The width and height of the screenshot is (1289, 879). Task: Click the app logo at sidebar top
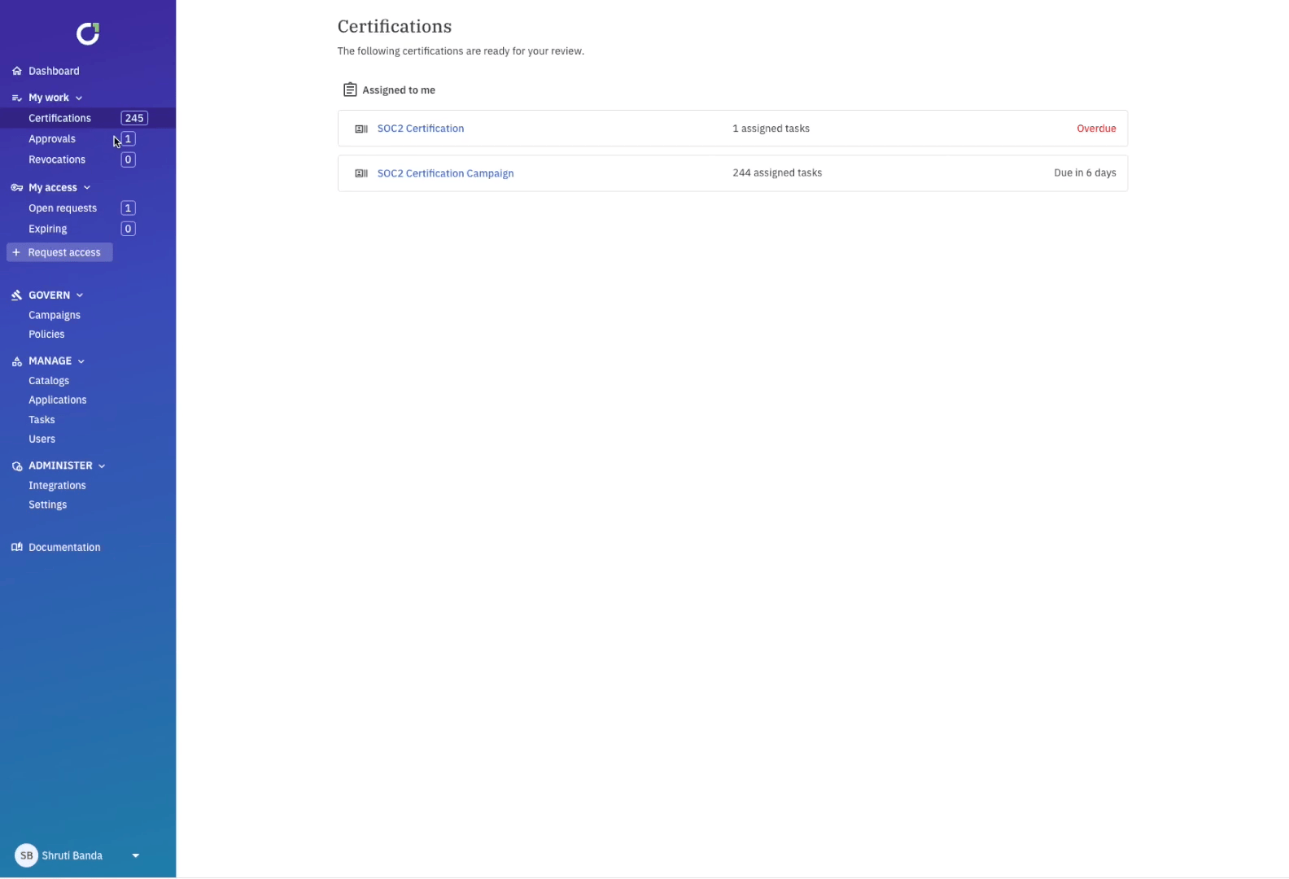(88, 33)
